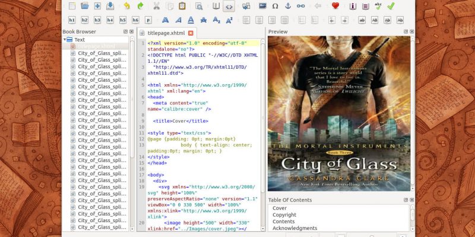Generate Table of Contents icon
Image resolution: width=475 pixels, height=237 pixels.
(365, 6)
